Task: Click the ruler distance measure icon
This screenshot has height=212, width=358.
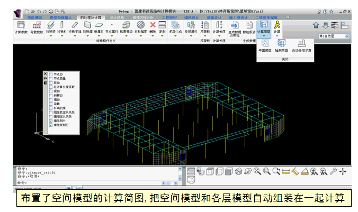Action: pyautogui.click(x=286, y=172)
